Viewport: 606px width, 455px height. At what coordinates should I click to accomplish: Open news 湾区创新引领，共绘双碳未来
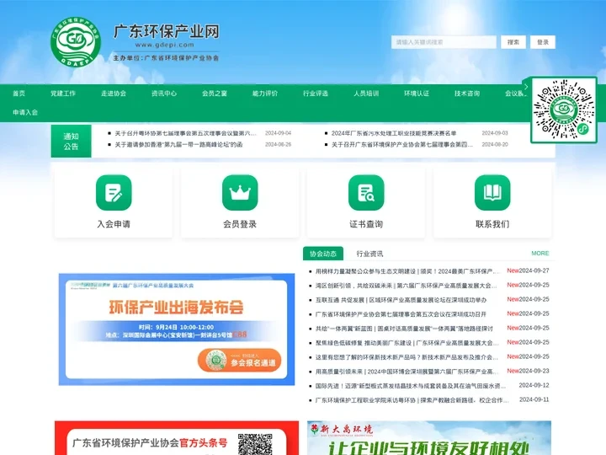pyautogui.click(x=407, y=286)
